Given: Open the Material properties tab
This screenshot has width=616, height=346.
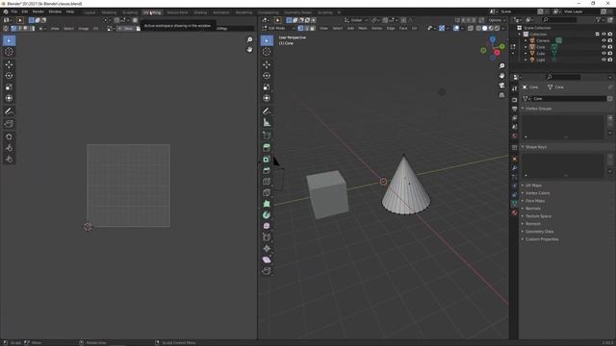Looking at the screenshot, I should (x=514, y=212).
